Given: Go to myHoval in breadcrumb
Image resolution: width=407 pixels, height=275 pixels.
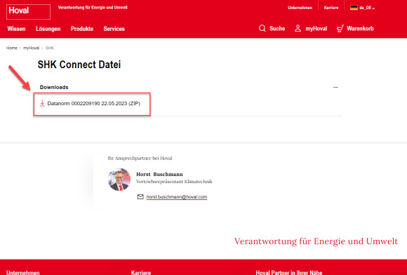Looking at the screenshot, I should click(31, 48).
